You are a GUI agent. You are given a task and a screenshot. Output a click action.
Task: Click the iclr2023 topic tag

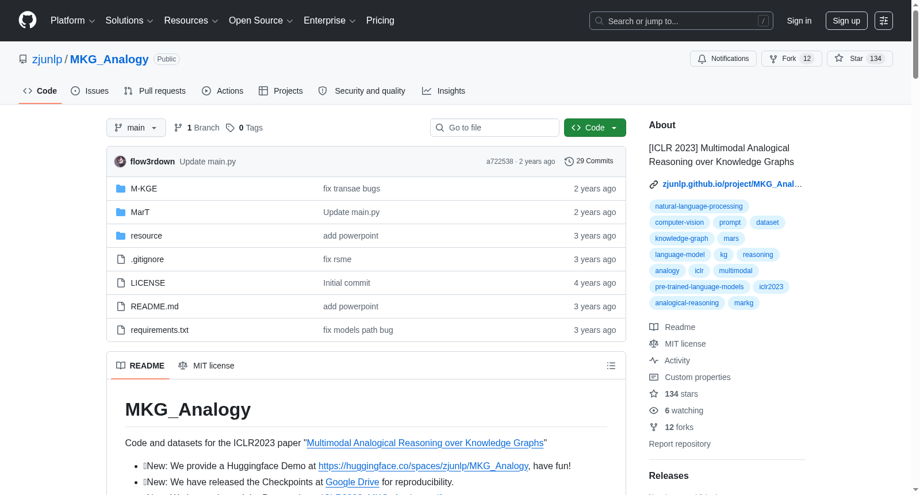click(x=771, y=287)
